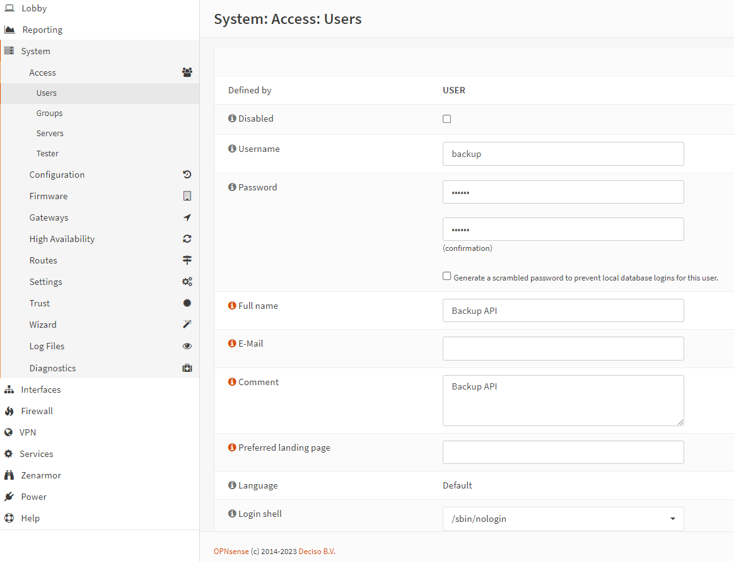Viewport: 734px width, 561px height.
Task: Click inside the E-Mail input field
Action: click(x=563, y=349)
